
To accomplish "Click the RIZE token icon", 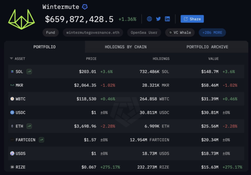I will [x=12, y=167].
